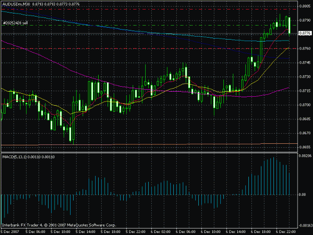Click the 6 Dec 02:00 time label

(161, 232)
